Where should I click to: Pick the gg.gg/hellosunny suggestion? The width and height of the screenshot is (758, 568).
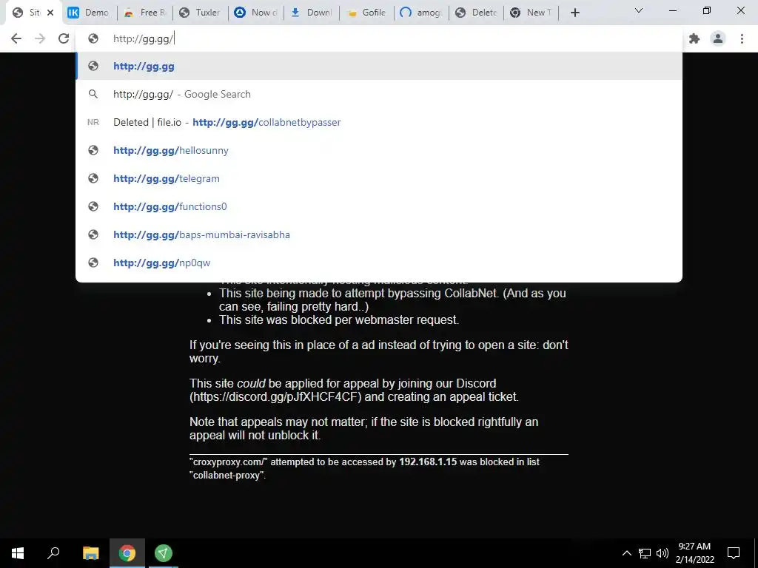(x=379, y=150)
